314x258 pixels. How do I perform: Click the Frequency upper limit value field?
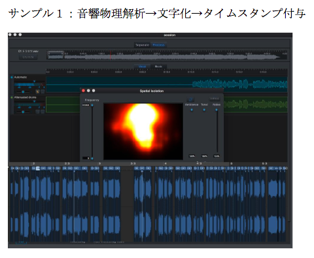pyautogui.click(x=86, y=105)
